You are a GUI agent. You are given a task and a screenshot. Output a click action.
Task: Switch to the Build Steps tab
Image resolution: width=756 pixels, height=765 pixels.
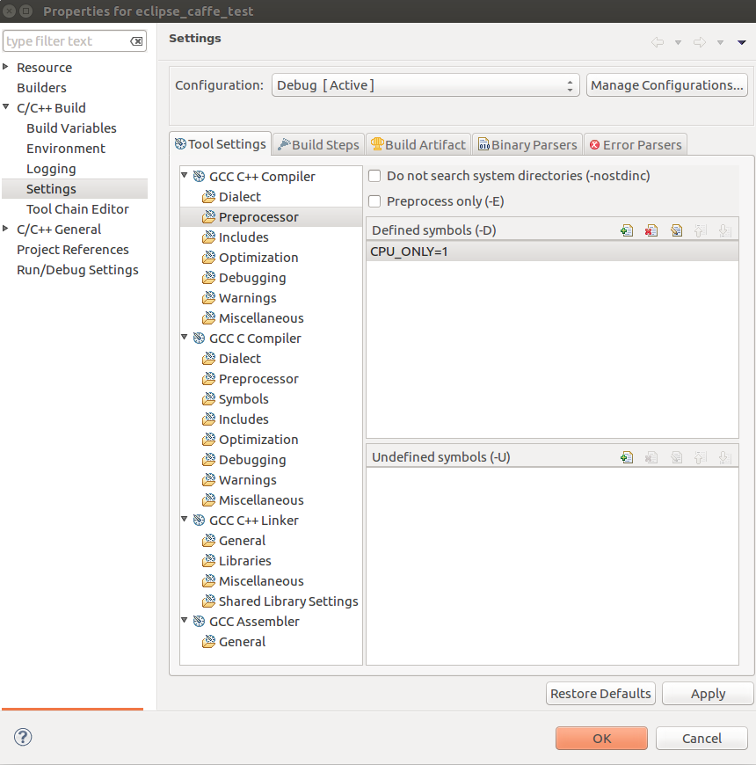pyautogui.click(x=318, y=145)
